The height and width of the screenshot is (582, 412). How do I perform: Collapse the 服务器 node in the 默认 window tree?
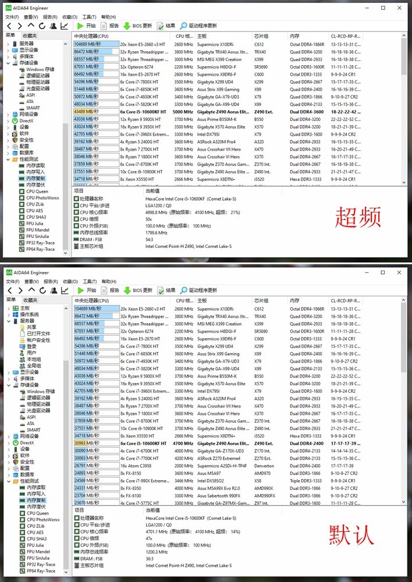[9, 321]
